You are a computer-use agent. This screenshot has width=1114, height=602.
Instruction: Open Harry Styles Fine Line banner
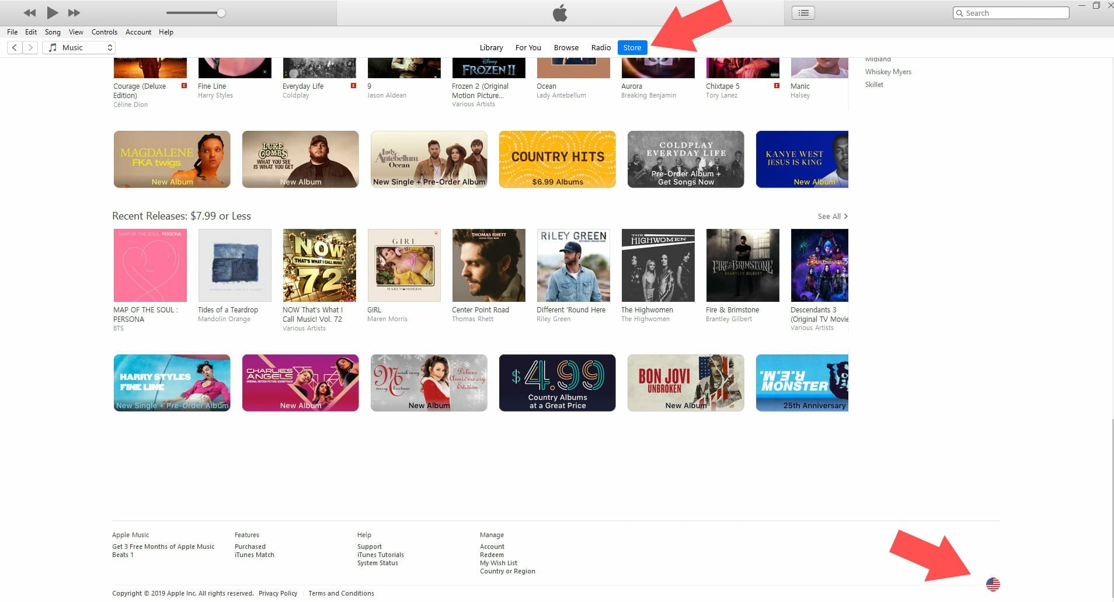pyautogui.click(x=172, y=383)
